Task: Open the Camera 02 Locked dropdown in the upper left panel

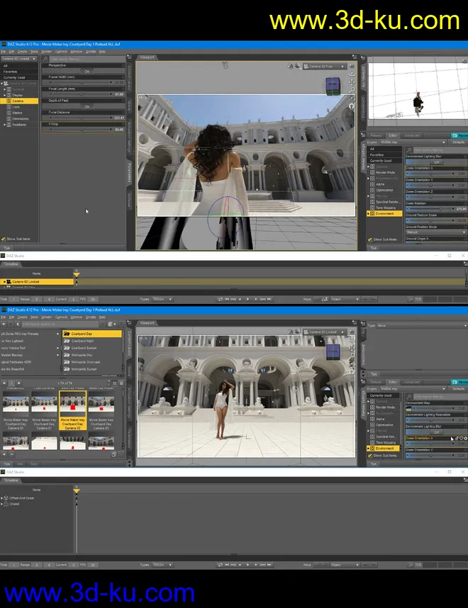Action: [x=19, y=58]
